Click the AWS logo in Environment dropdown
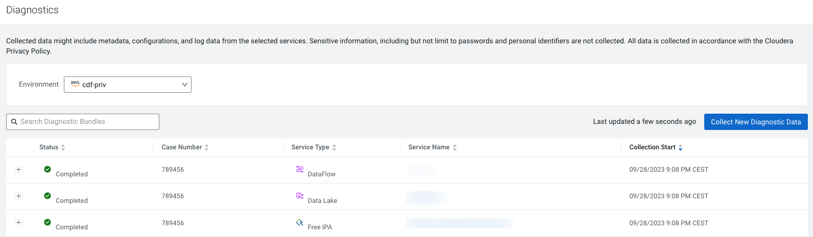Screen dimensions: 813x237 75,84
